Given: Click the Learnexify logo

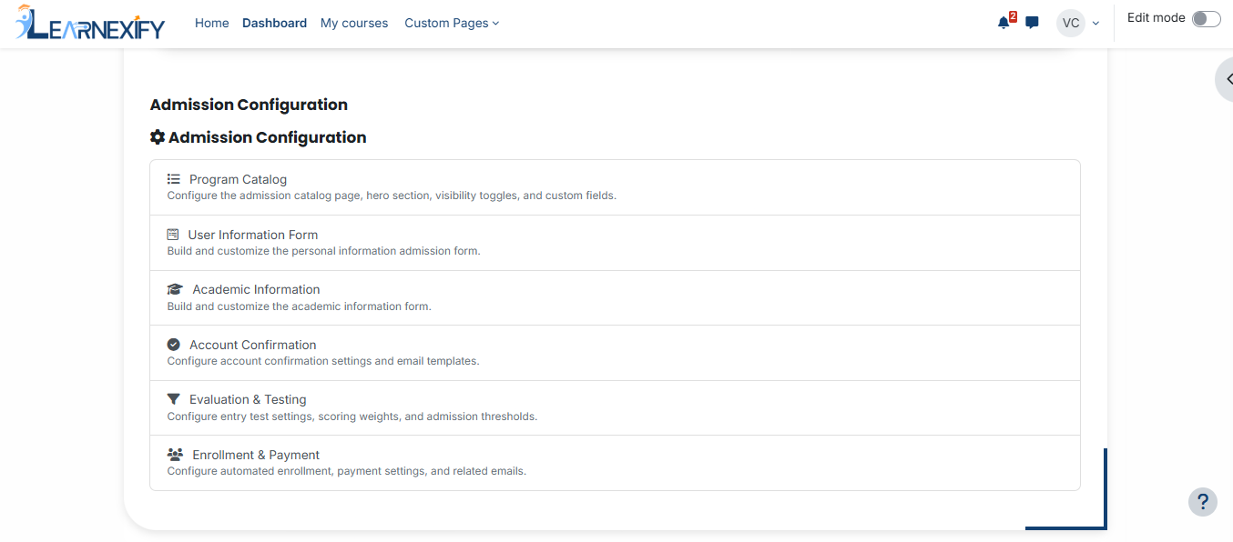Looking at the screenshot, I should tap(90, 23).
